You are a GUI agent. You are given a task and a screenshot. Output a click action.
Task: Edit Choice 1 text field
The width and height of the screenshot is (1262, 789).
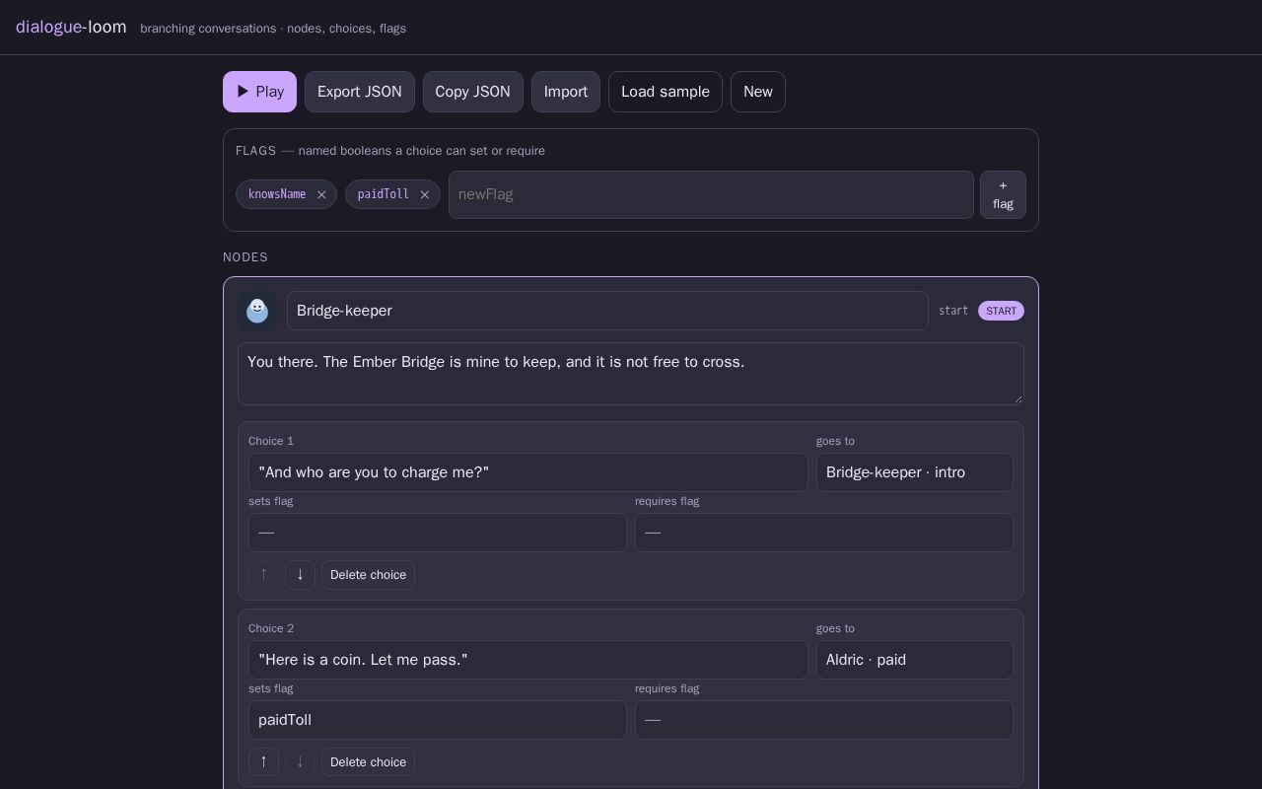click(528, 472)
